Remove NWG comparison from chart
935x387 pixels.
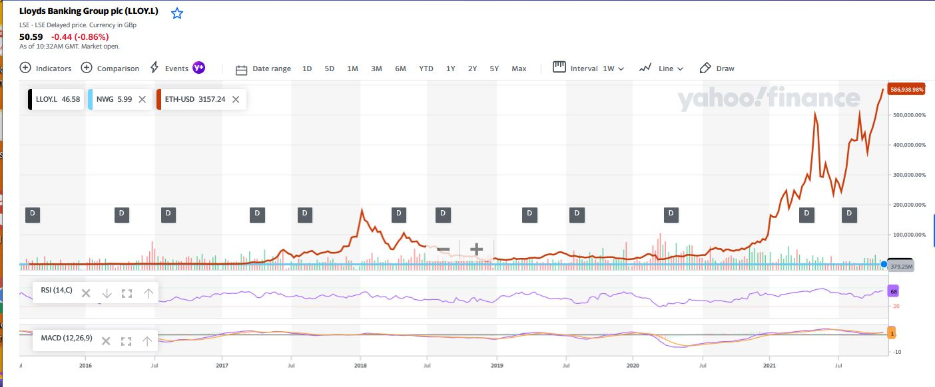pos(142,99)
